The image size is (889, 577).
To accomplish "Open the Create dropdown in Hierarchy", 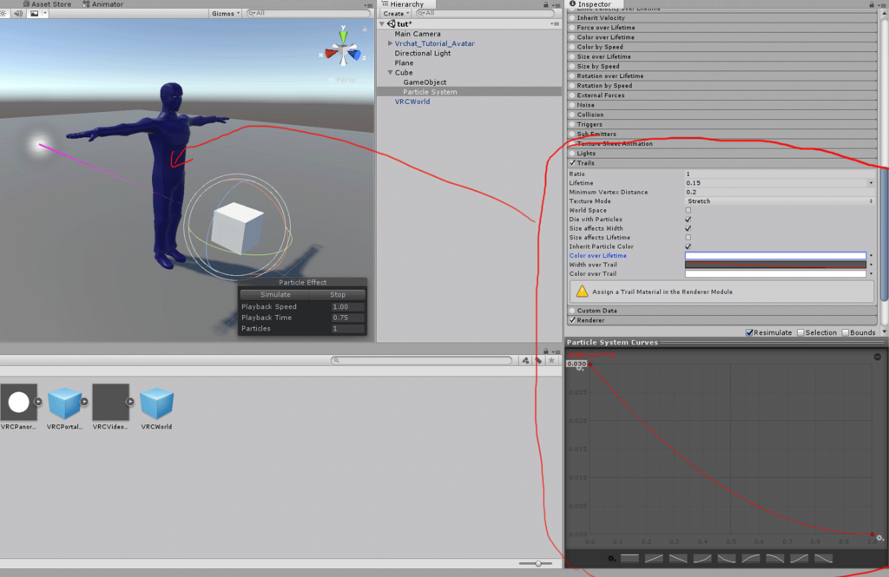I will [396, 14].
